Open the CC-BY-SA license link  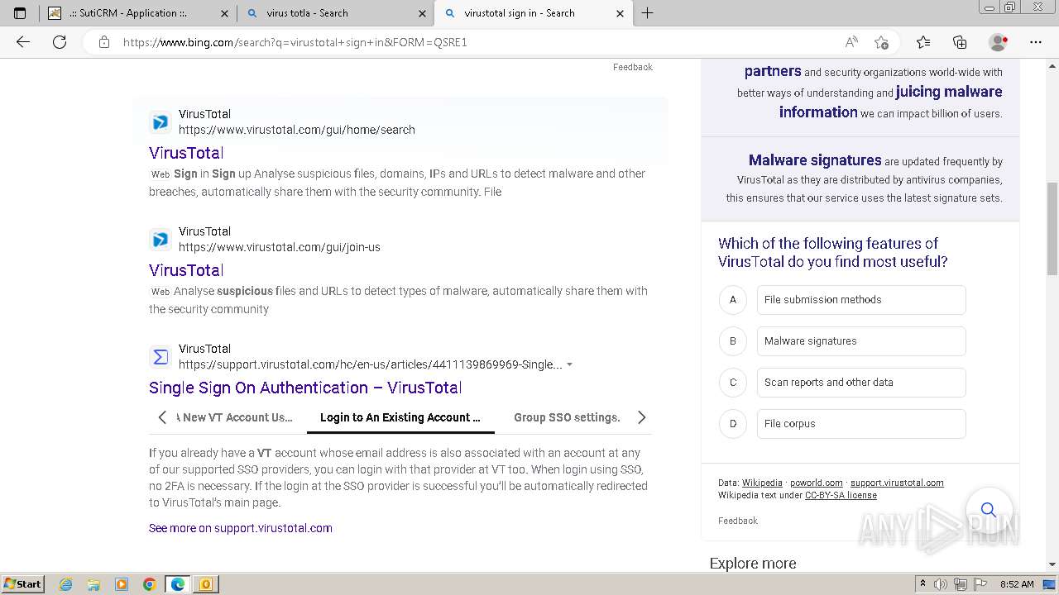point(841,495)
